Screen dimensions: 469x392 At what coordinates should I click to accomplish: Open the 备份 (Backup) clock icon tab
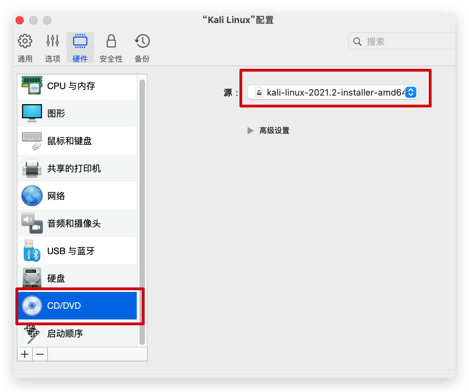142,47
